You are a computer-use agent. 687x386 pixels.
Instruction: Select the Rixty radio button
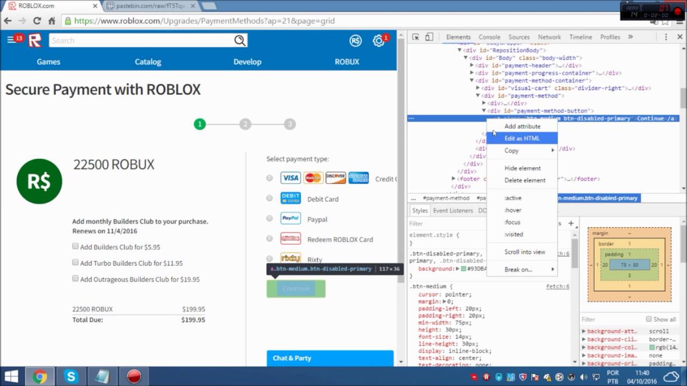click(x=269, y=258)
